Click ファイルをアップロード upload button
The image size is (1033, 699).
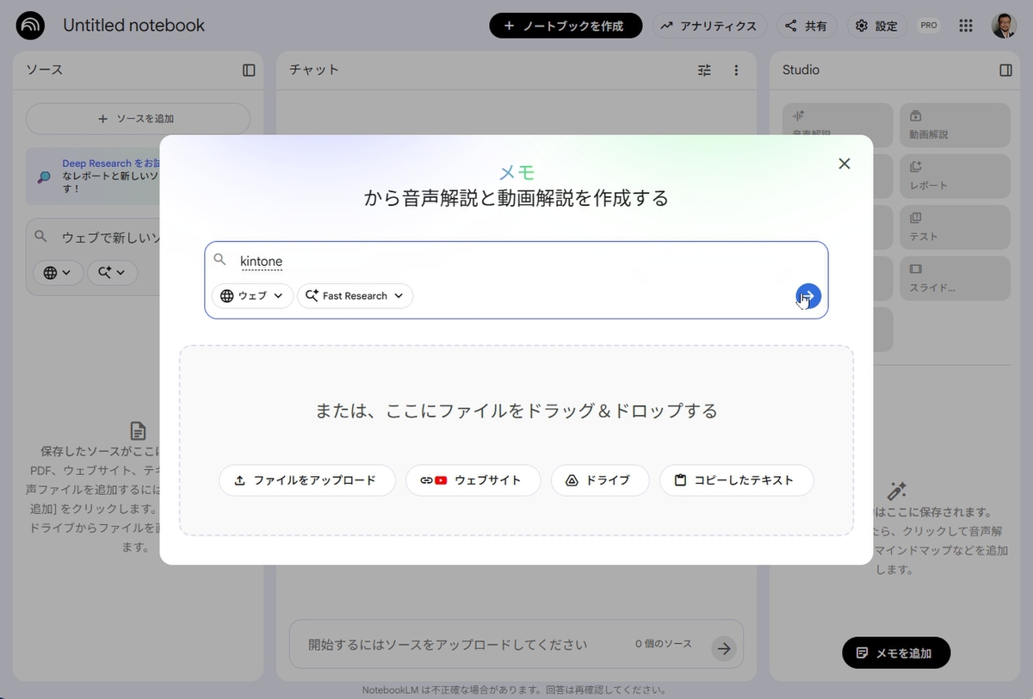pyautogui.click(x=306, y=480)
